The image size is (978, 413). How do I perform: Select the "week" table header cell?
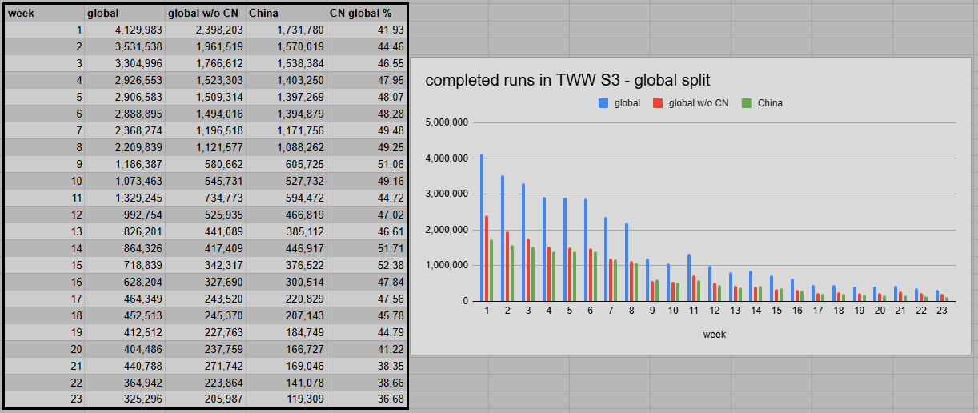pos(44,14)
